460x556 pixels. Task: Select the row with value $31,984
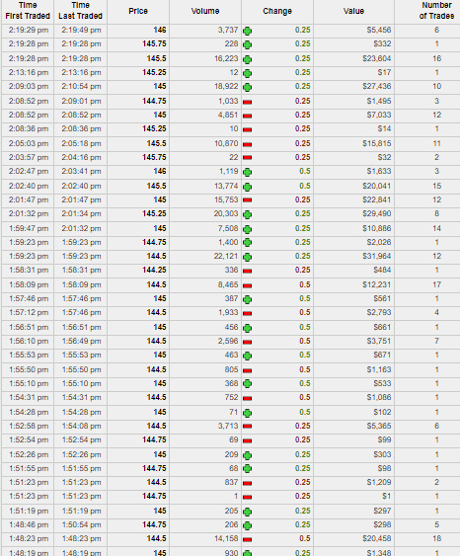pos(231,256)
